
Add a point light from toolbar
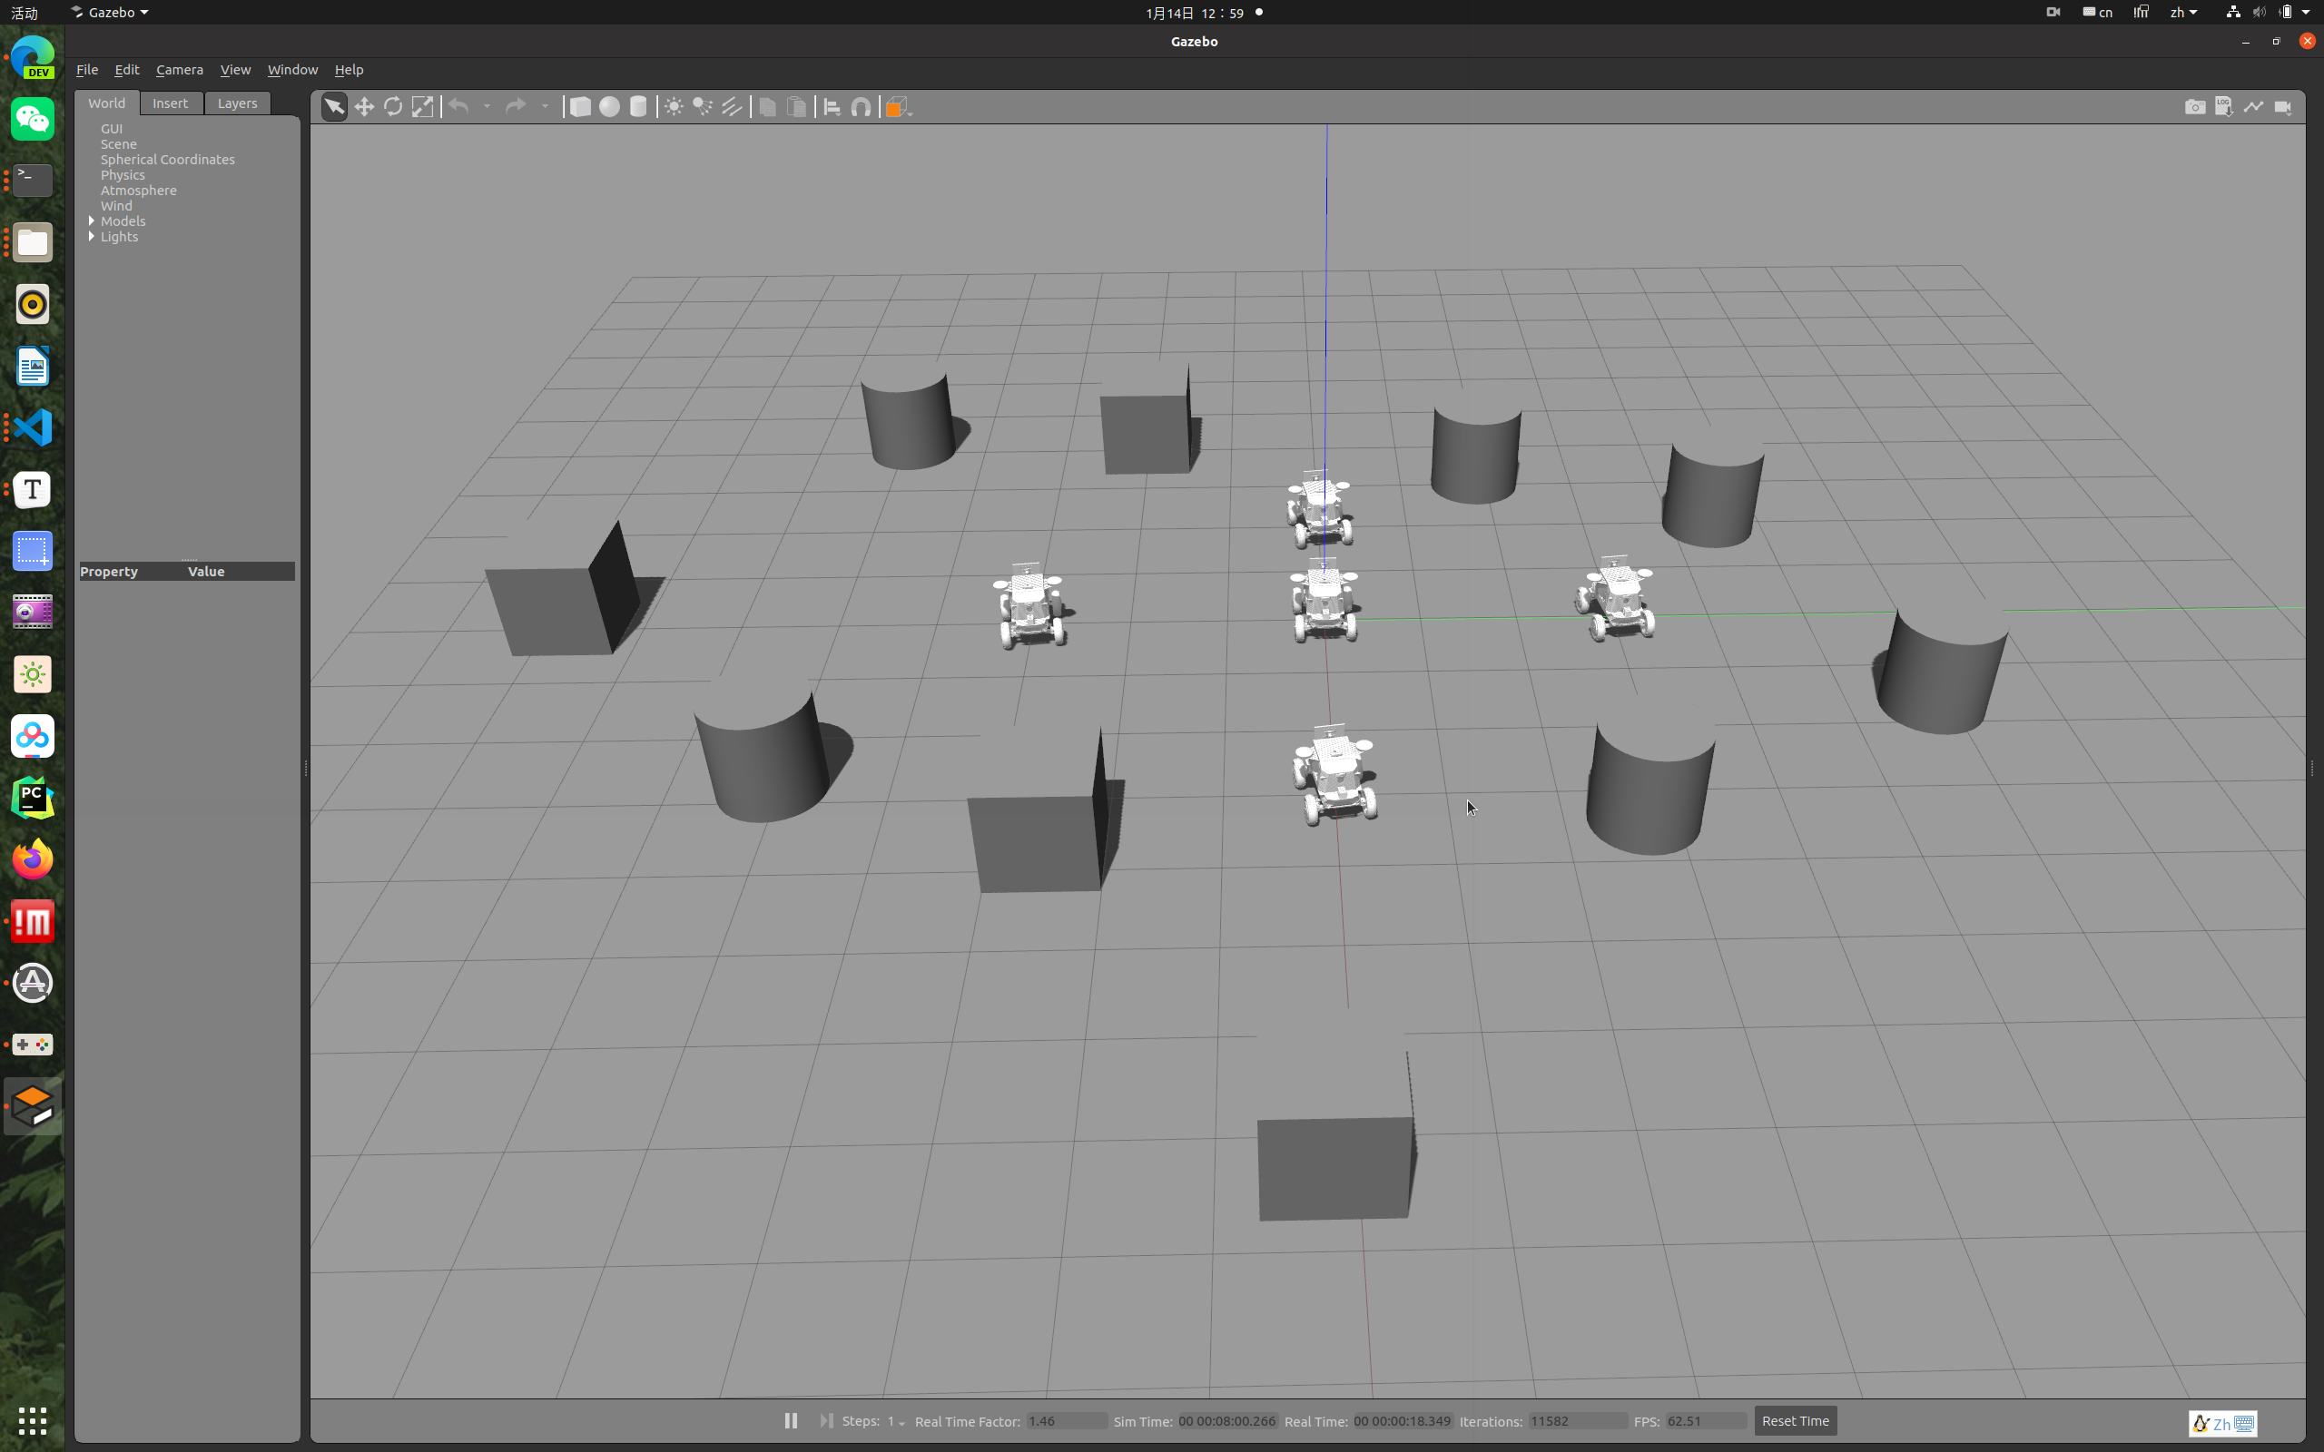coord(675,106)
